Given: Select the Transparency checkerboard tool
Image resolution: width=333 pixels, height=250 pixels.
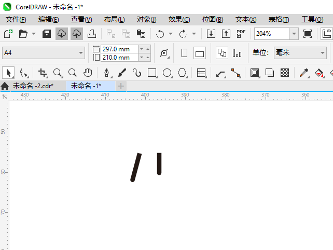Looking at the screenshot, I should [x=285, y=73].
